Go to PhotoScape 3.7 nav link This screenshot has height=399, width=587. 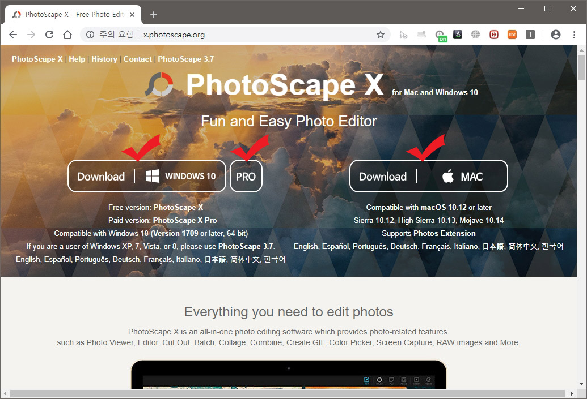tap(185, 59)
